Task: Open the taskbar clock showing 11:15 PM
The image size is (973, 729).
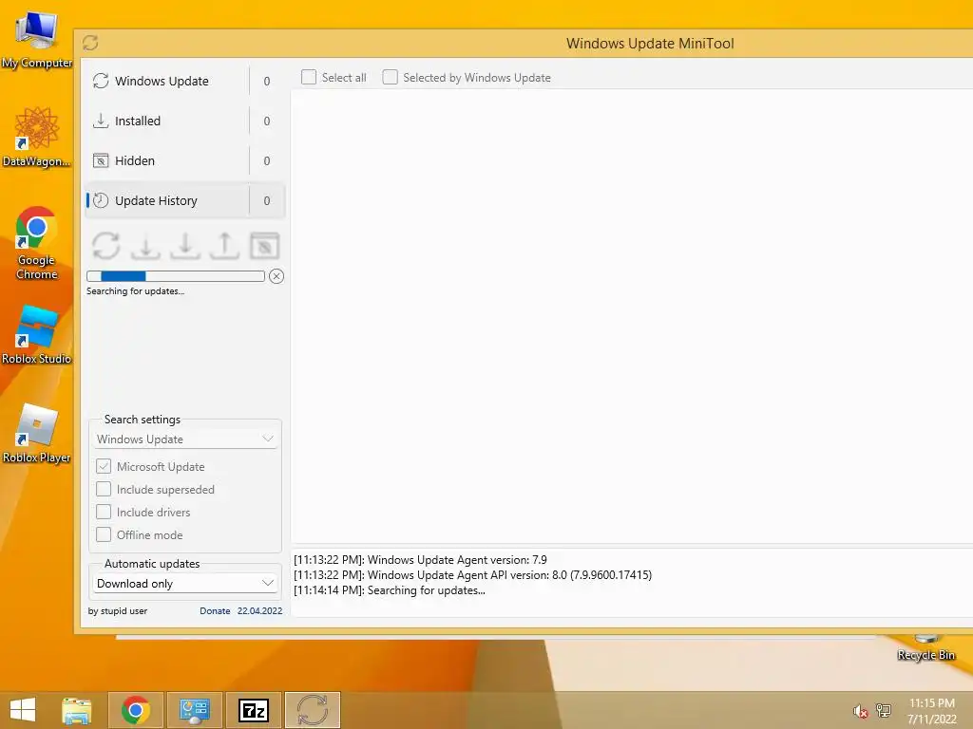Action: point(932,711)
